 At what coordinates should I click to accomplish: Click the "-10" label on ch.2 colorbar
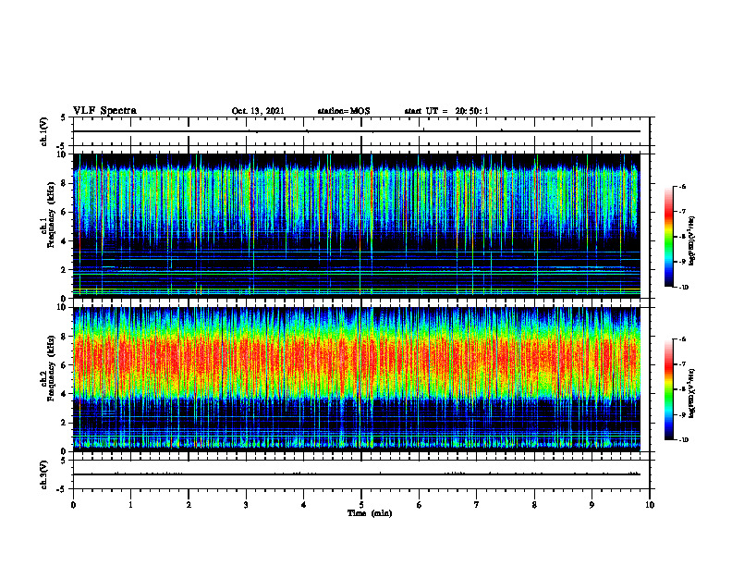pyautogui.click(x=684, y=440)
